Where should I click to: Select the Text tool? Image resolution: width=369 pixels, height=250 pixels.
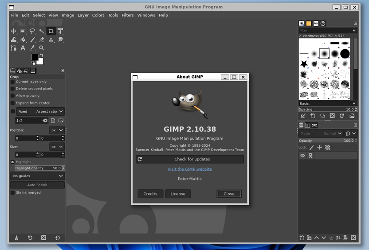click(x=23, y=48)
